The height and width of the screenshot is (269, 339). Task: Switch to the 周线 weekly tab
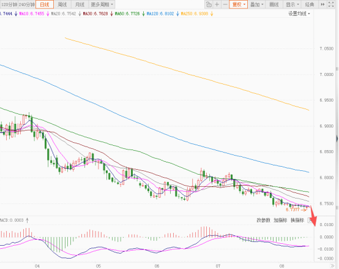pyautogui.click(x=62, y=4)
